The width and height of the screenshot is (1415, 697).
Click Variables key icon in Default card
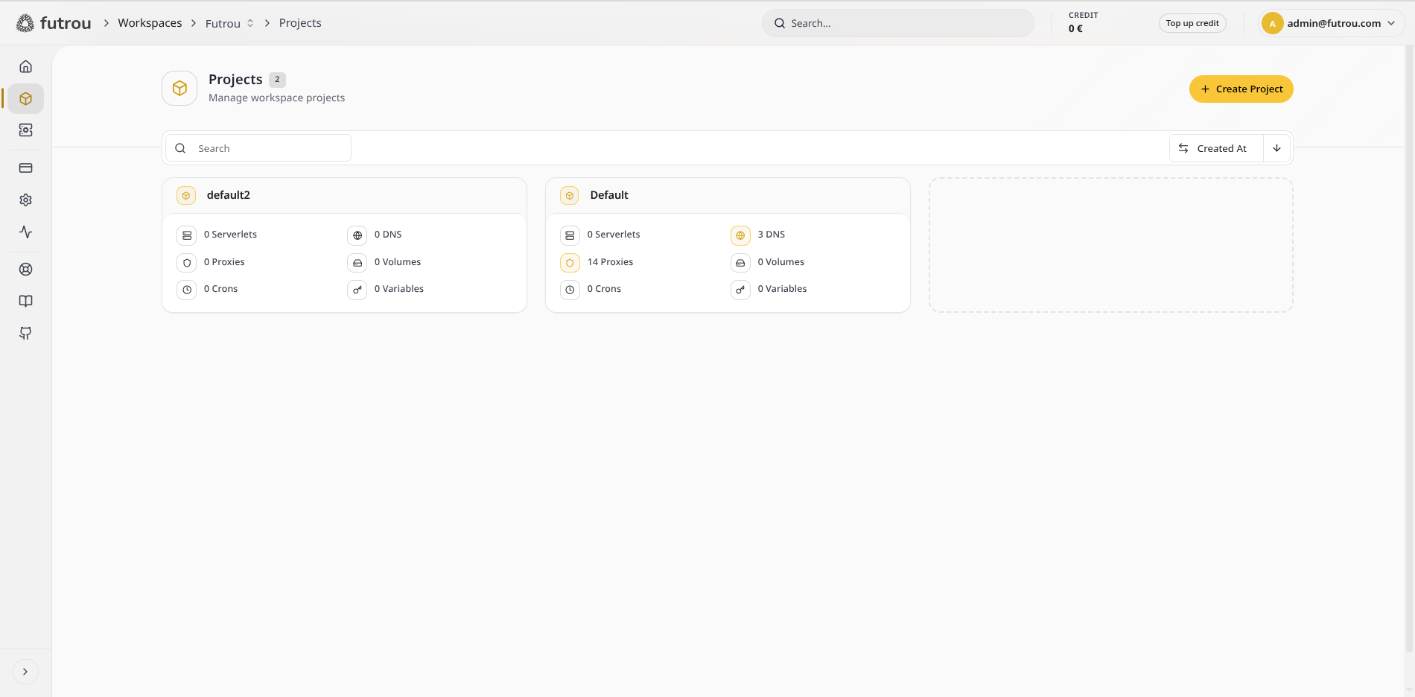(x=740, y=290)
